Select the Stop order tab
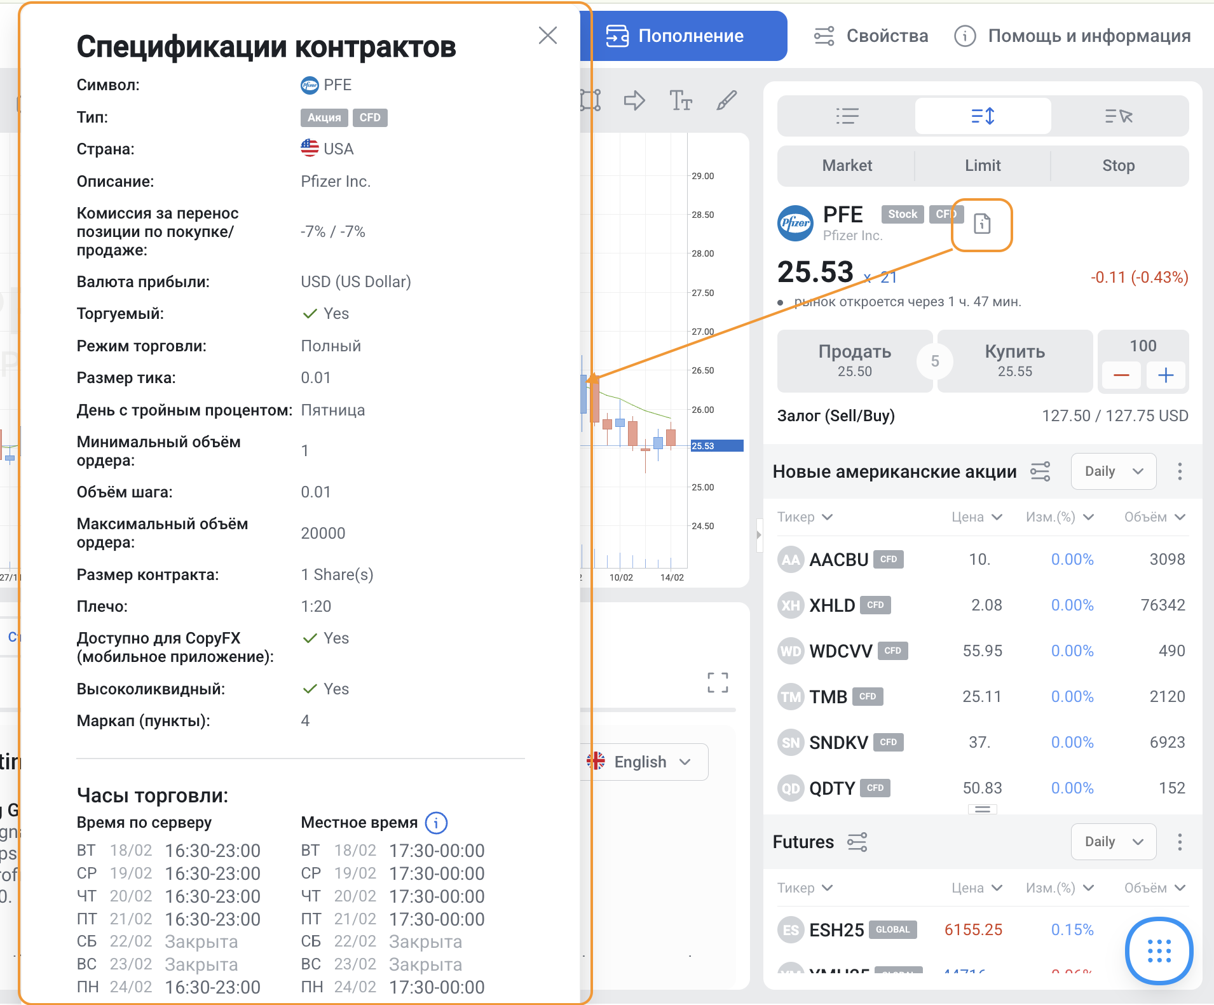The height and width of the screenshot is (1005, 1214). pos(1119,166)
